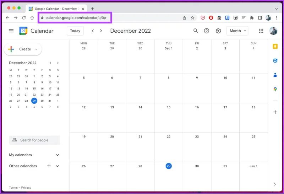
Task: Click the December 2022 mini calendar title
Action: point(23,63)
